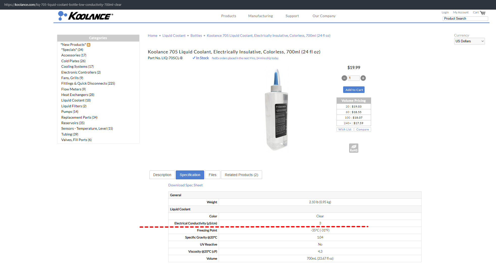Image resolution: width=496 pixels, height=273 pixels.
Task: Open the Support menu
Action: pyautogui.click(x=292, y=16)
